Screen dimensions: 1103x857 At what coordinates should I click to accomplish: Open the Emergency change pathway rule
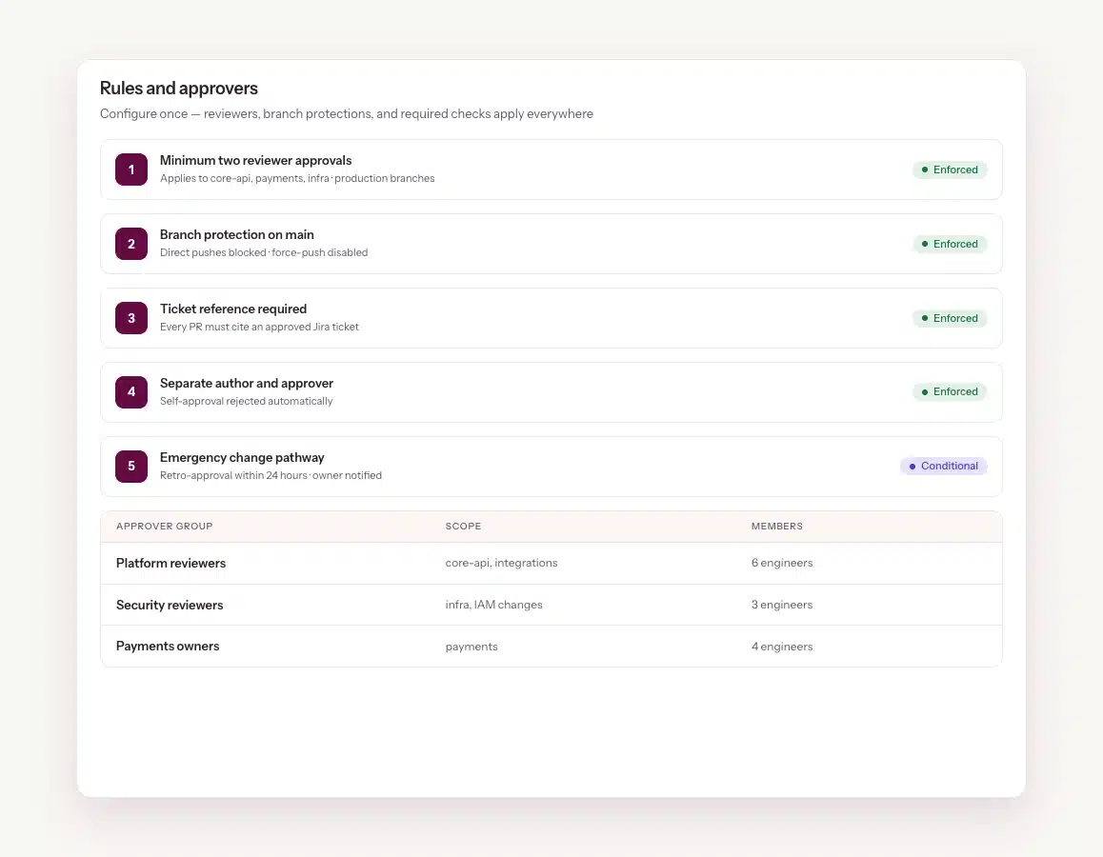(x=551, y=466)
